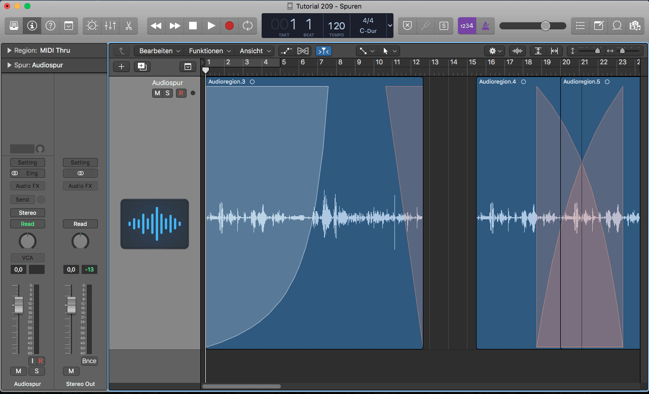The image size is (649, 394).
Task: Toggle the metronome click icon
Action: pos(485,26)
